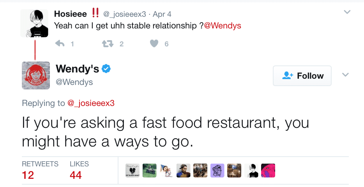Retweet Hosieee's tweet

[107, 44]
